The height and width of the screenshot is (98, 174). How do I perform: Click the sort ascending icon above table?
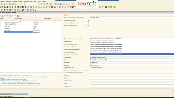[18, 16]
